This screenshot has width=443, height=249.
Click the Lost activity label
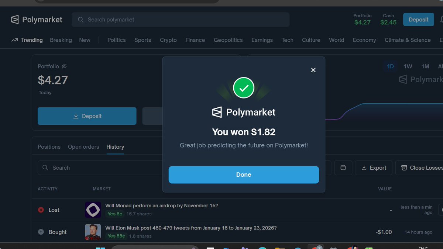54,210
